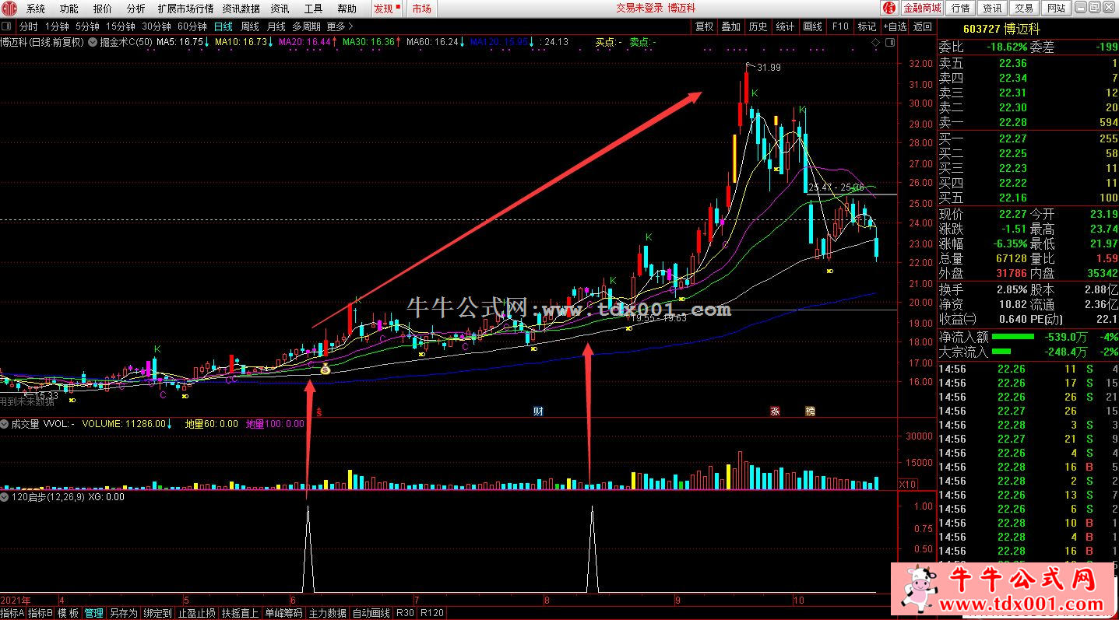Screen dimensions: 1119x620
Task: Click the 资讯 button at top right
Action: [x=992, y=9]
